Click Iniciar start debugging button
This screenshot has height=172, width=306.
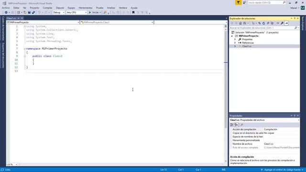click(94, 12)
